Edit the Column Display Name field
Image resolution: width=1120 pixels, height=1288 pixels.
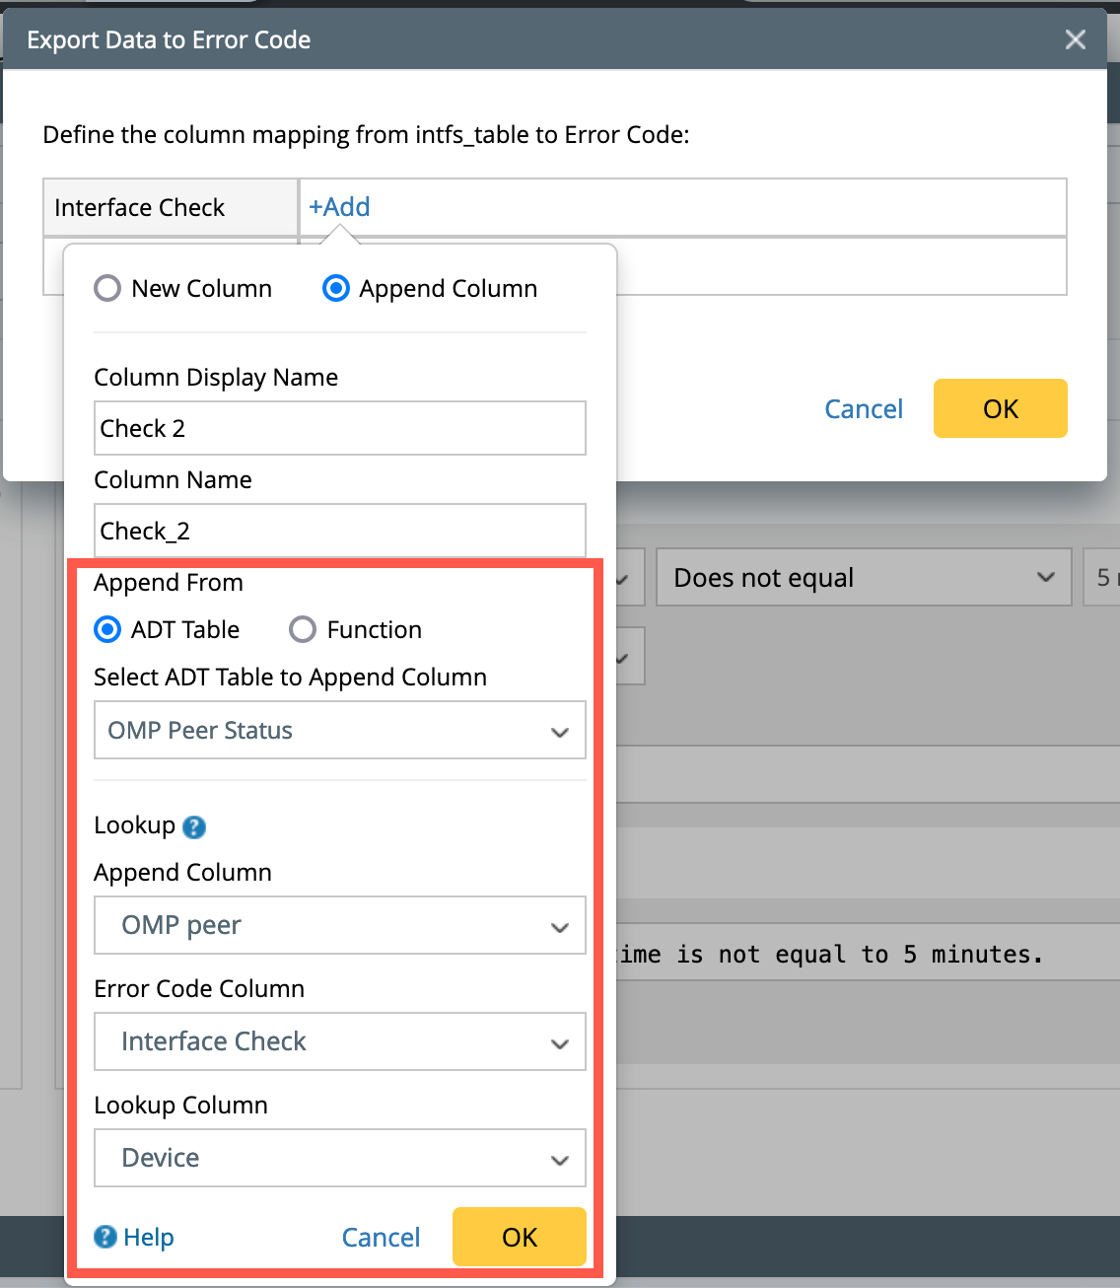click(339, 428)
